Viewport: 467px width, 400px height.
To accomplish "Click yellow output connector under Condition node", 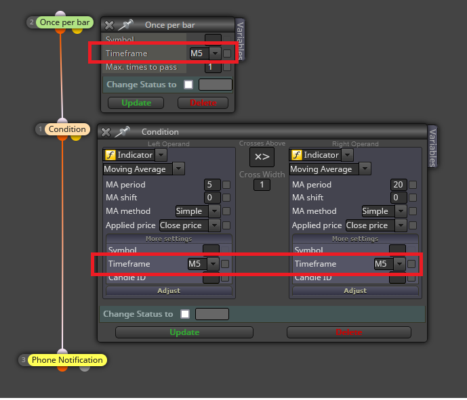I will point(76,138).
